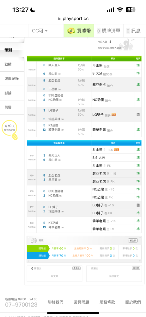Click KT巫師 in 運彩盤 table
Image resolution: width=146 pixels, height=317 pixels.
(x=53, y=223)
